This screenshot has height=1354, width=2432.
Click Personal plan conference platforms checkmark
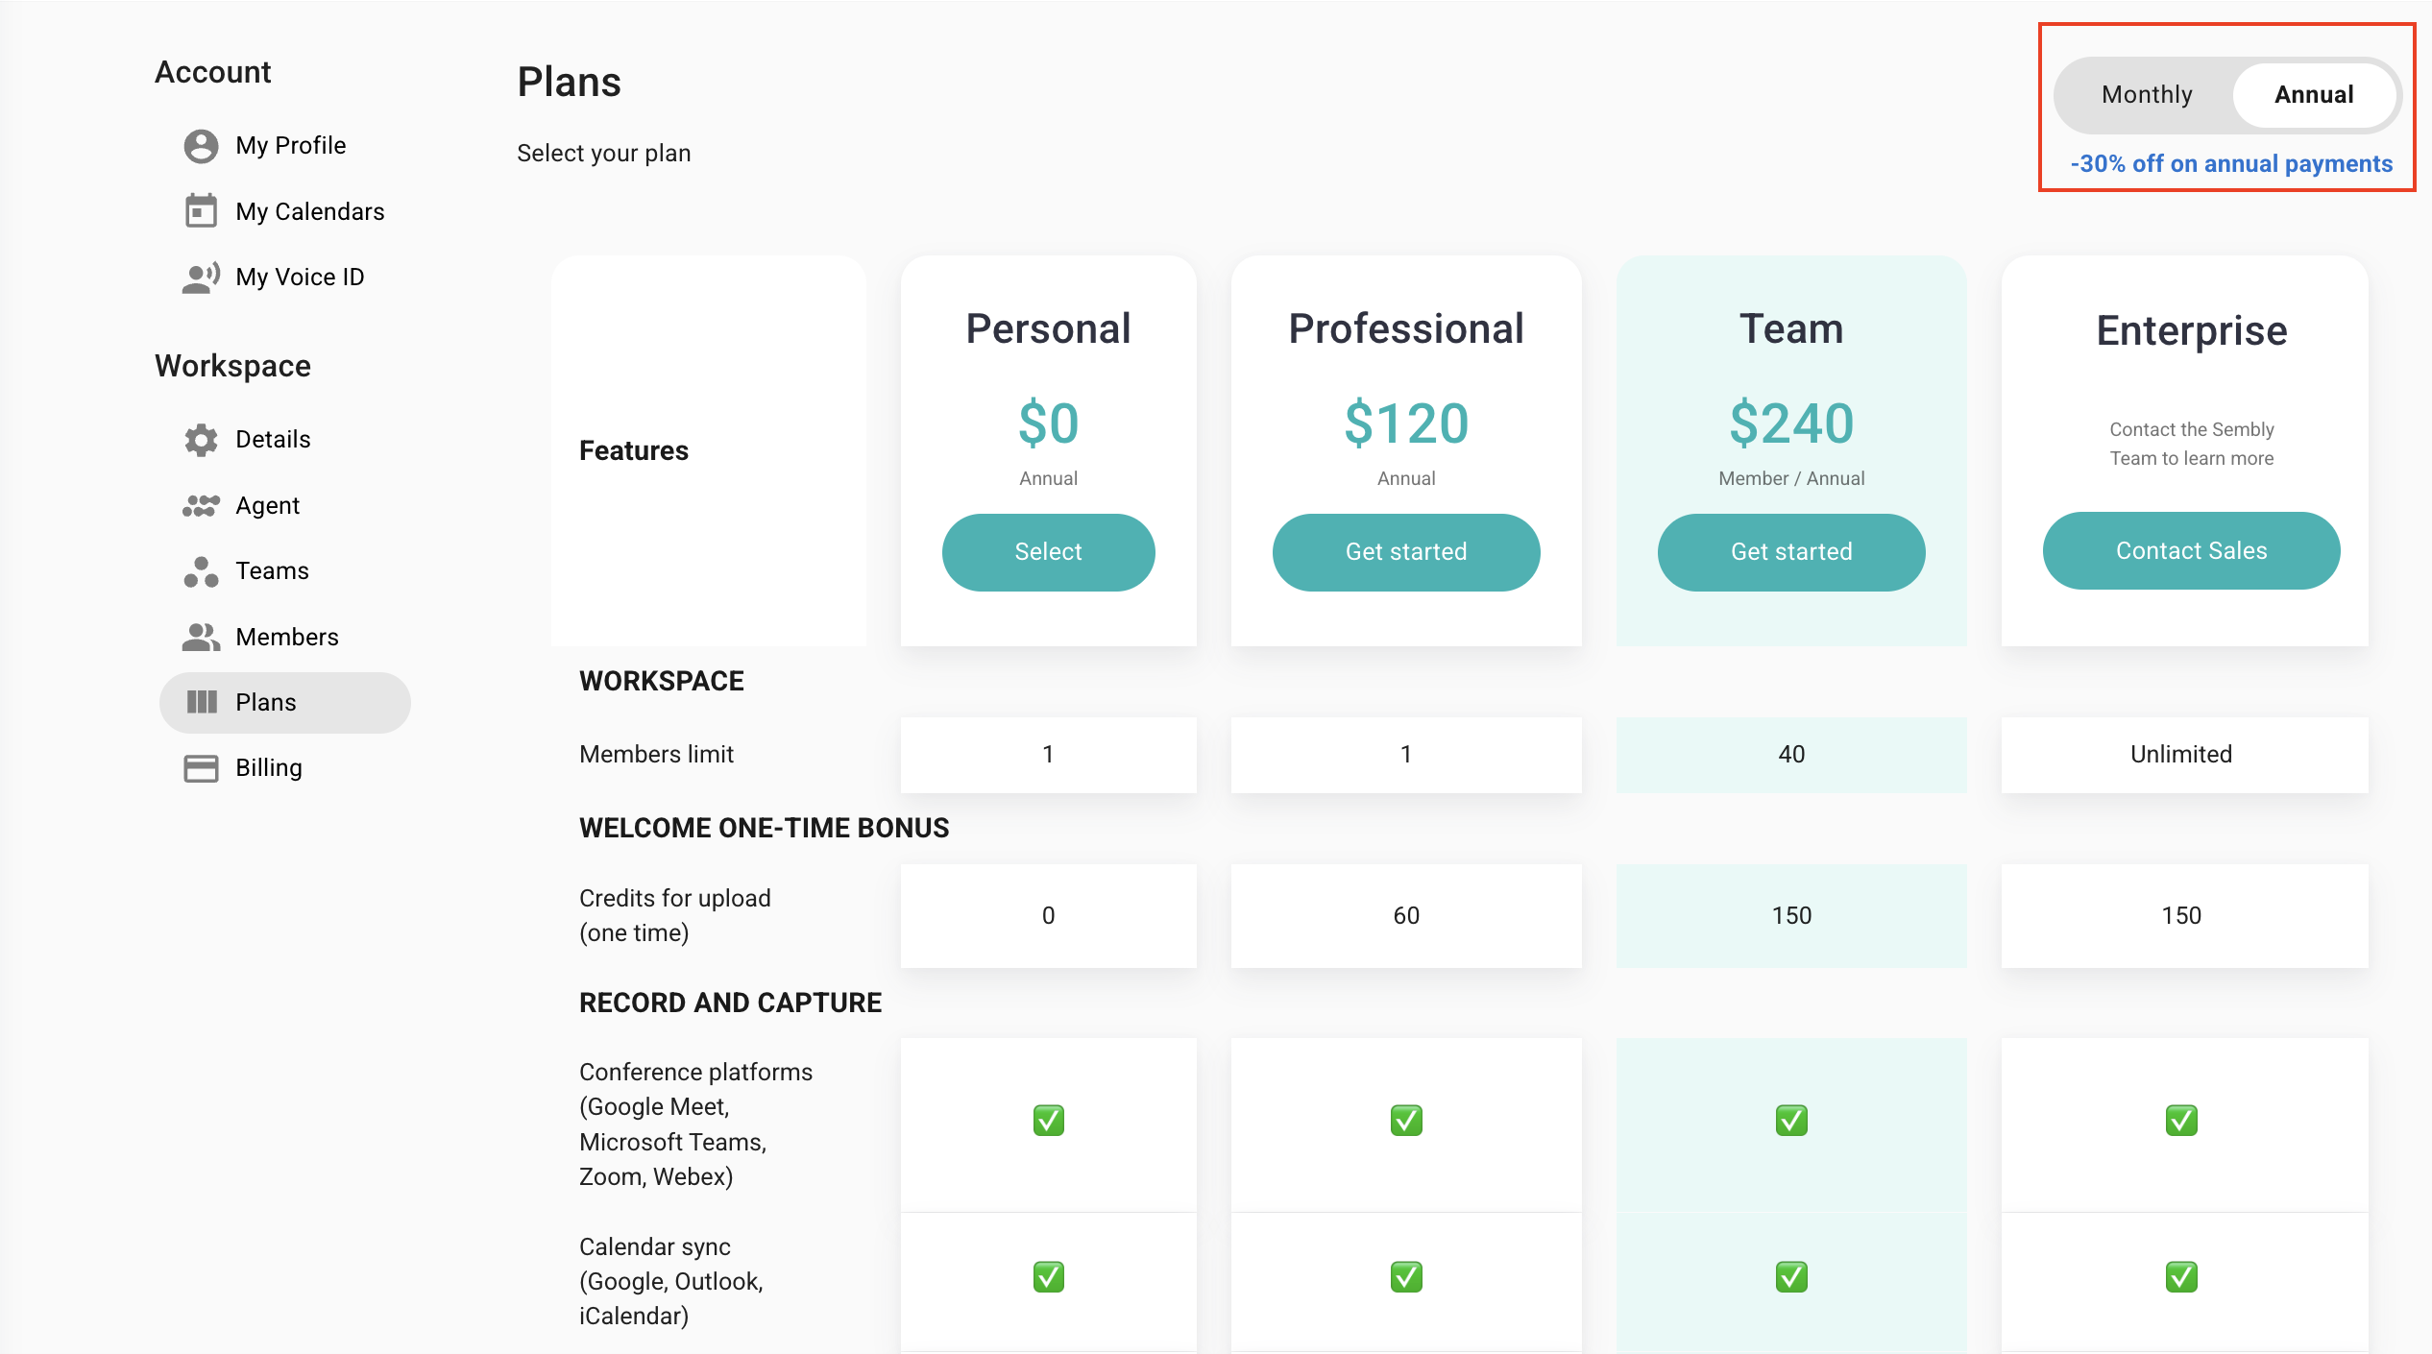click(1048, 1121)
